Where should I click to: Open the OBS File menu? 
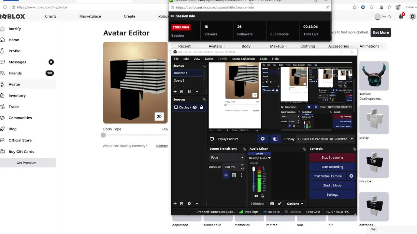(x=176, y=59)
